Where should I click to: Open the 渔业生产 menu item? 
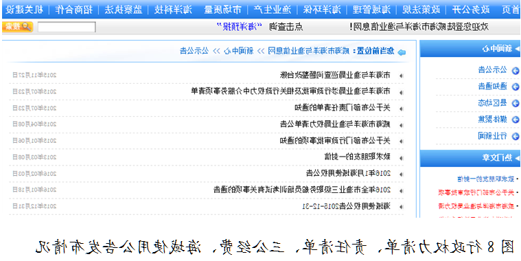click(272, 10)
